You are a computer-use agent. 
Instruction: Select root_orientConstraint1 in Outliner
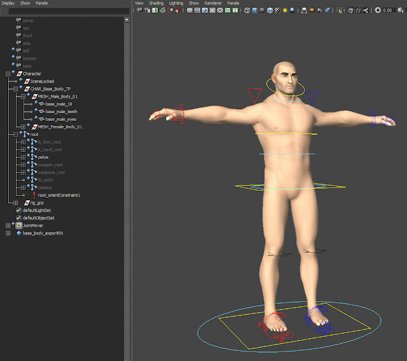click(x=59, y=195)
